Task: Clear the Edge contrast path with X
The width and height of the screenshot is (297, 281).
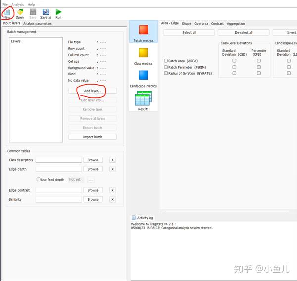Action: pos(112,190)
